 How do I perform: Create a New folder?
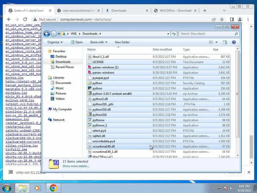(x=122, y=42)
